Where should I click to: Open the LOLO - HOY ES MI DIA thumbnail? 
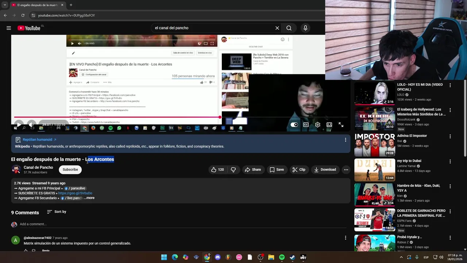(375, 93)
